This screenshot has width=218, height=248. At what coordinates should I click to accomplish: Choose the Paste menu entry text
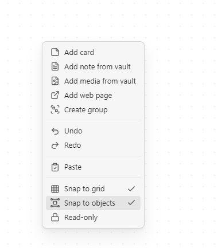pos(73,167)
